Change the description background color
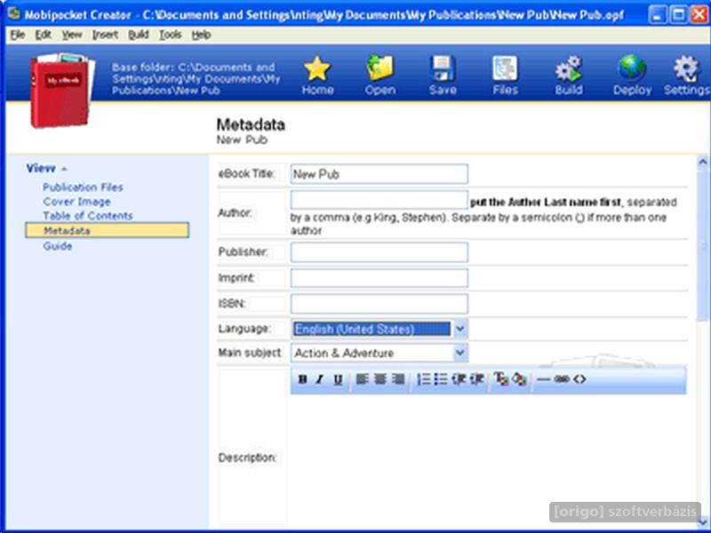This screenshot has width=711, height=533. [x=519, y=379]
